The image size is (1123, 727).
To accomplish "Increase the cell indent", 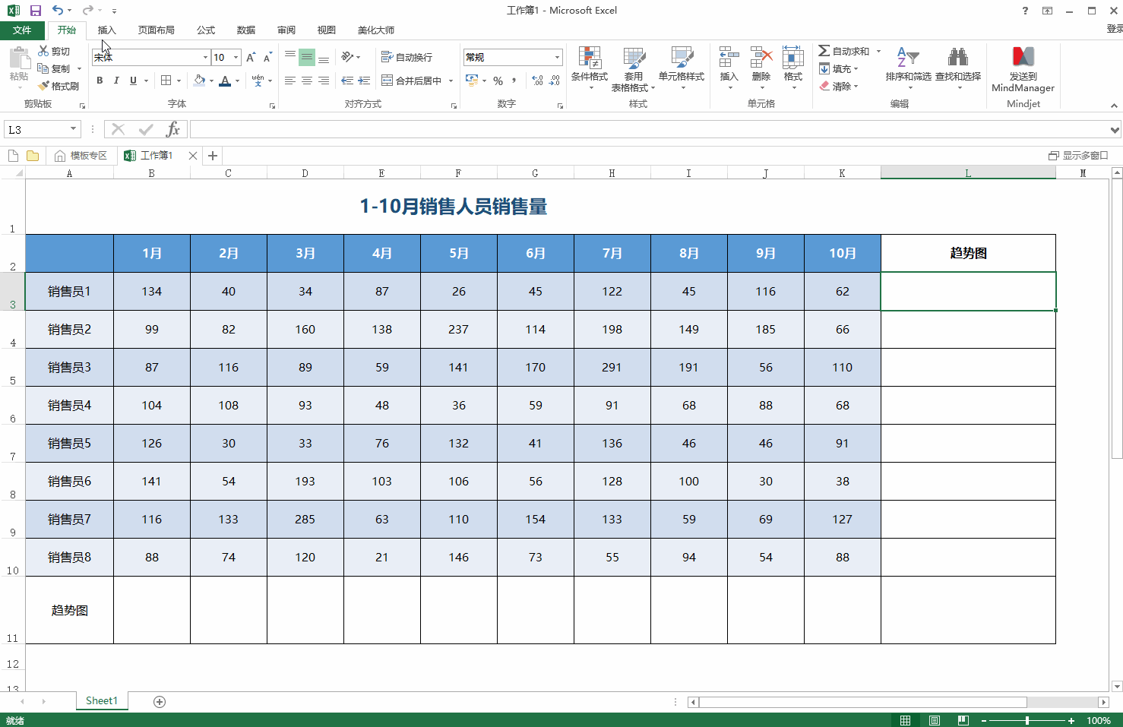I will [x=364, y=81].
